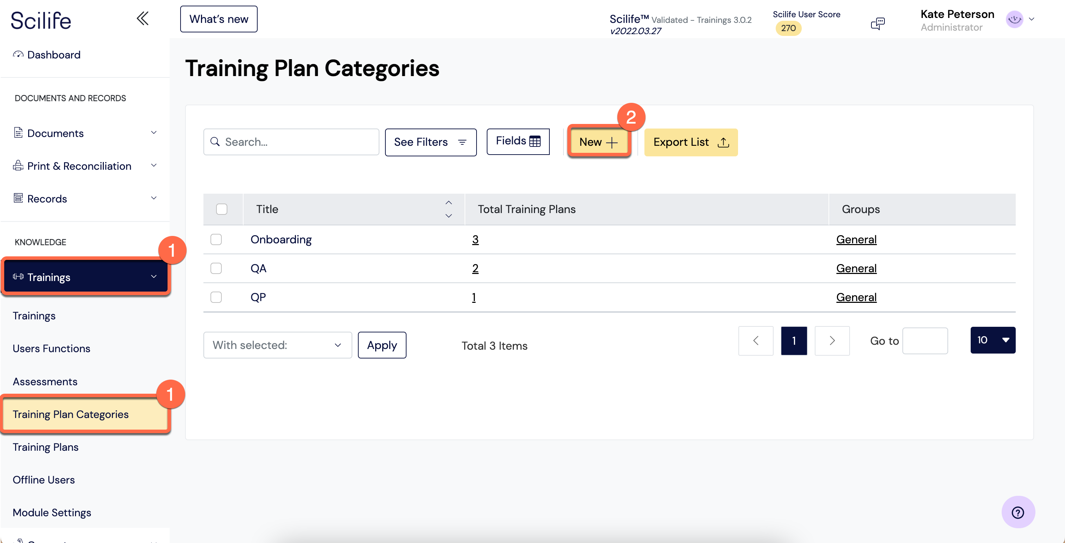Go to next page arrow
The image size is (1065, 543).
[x=832, y=341]
